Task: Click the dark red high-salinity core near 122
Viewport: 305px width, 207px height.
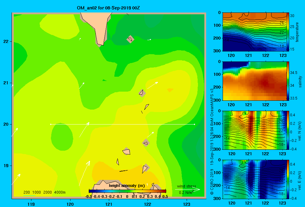Action: (x=265, y=82)
